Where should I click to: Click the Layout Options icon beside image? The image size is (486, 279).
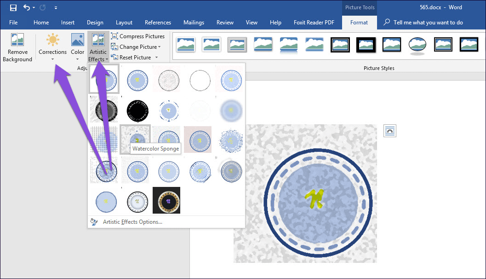click(x=390, y=131)
